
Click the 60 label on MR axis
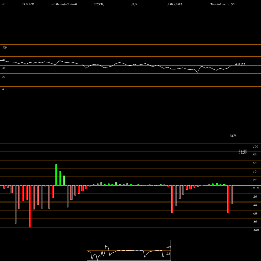click(x=254, y=163)
